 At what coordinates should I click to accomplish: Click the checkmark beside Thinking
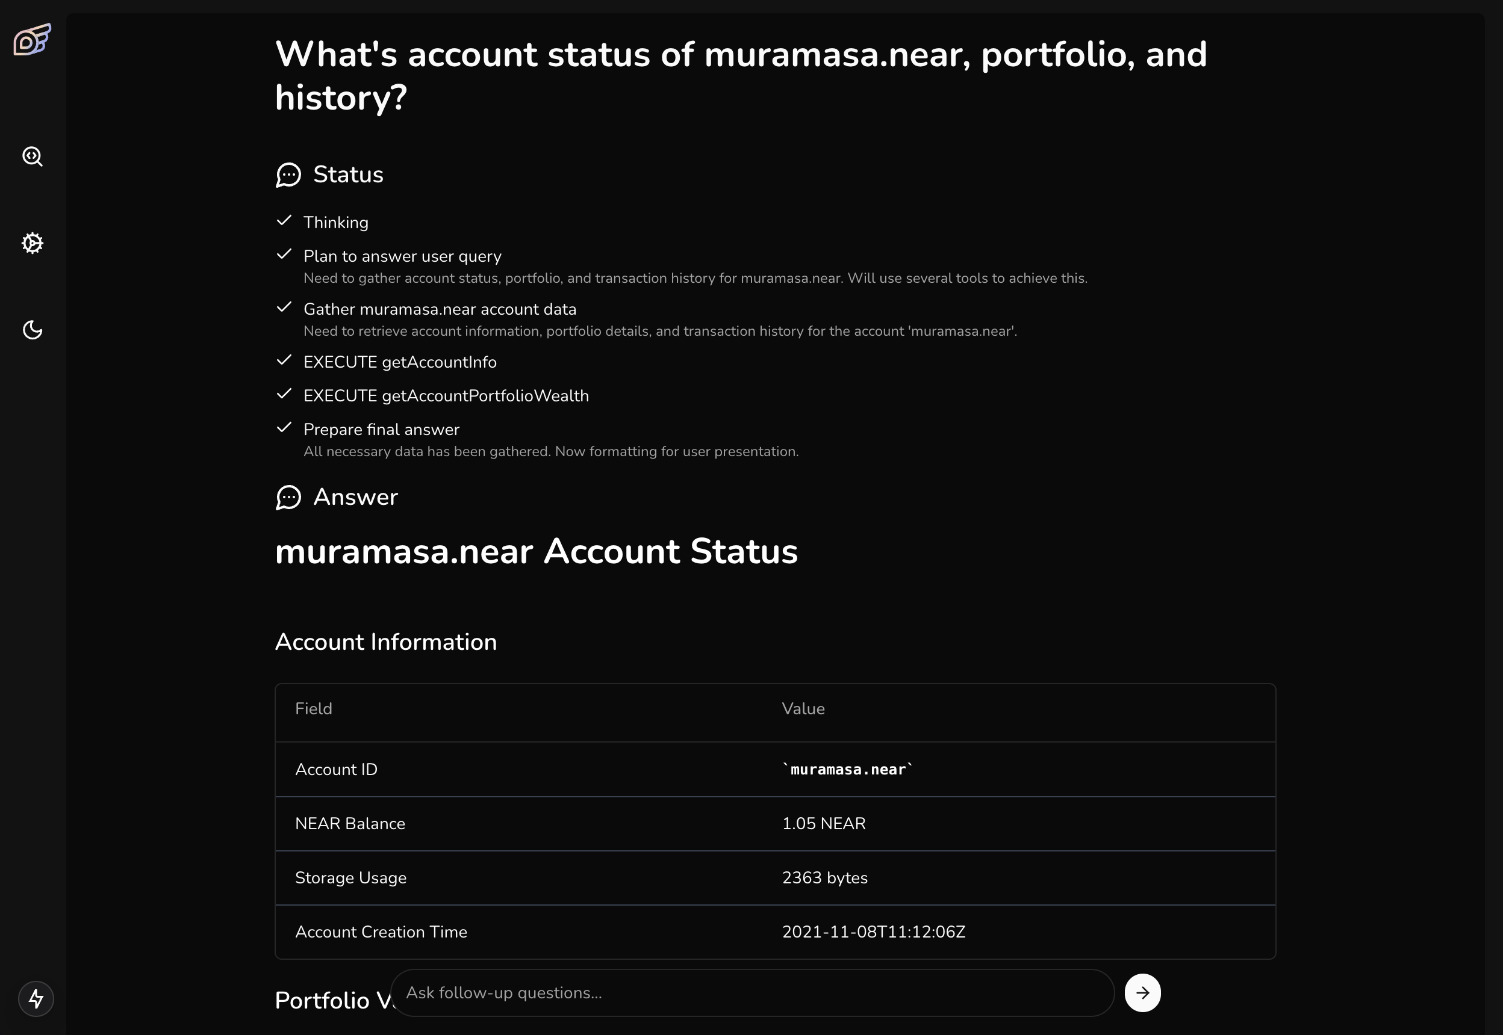[284, 221]
